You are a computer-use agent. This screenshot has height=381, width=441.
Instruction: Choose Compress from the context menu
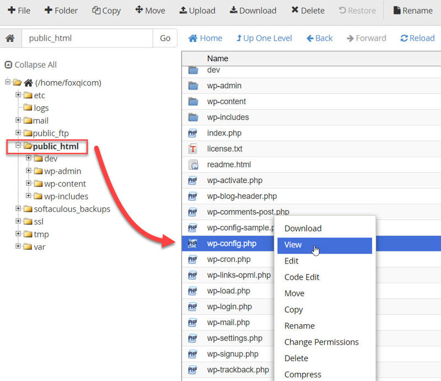point(302,374)
